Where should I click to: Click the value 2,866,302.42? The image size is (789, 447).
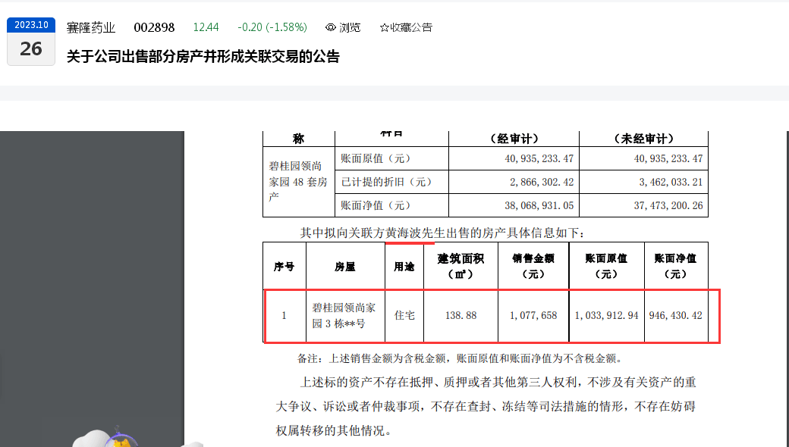[542, 183]
